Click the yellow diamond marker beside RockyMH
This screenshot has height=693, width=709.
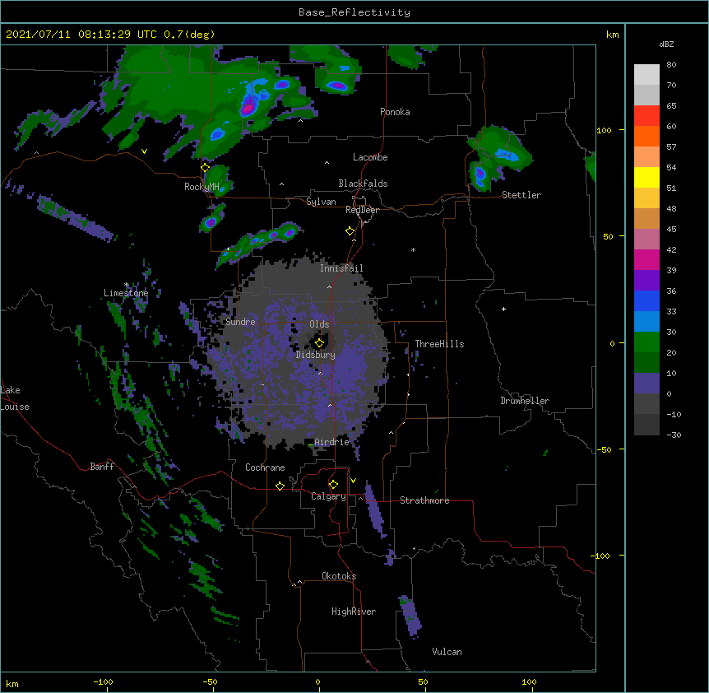[x=206, y=168]
